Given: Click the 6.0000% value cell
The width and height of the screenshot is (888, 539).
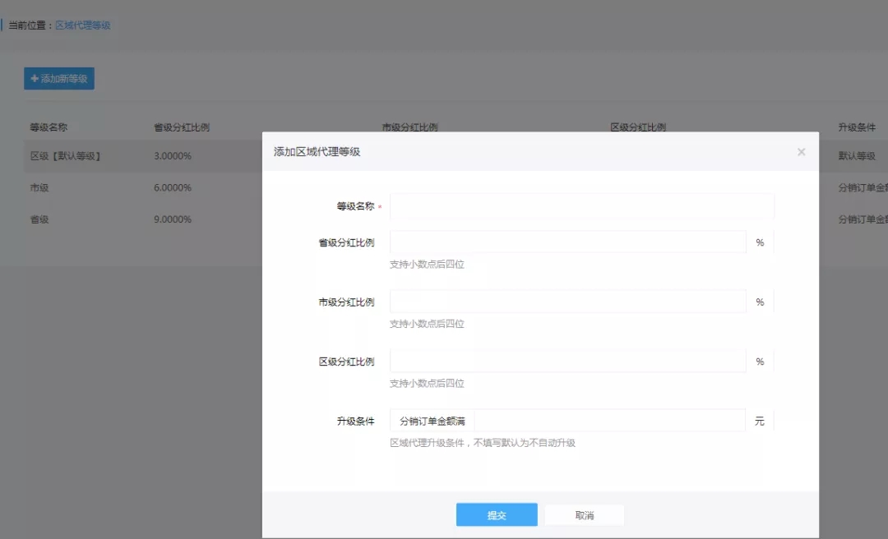Looking at the screenshot, I should coord(172,187).
